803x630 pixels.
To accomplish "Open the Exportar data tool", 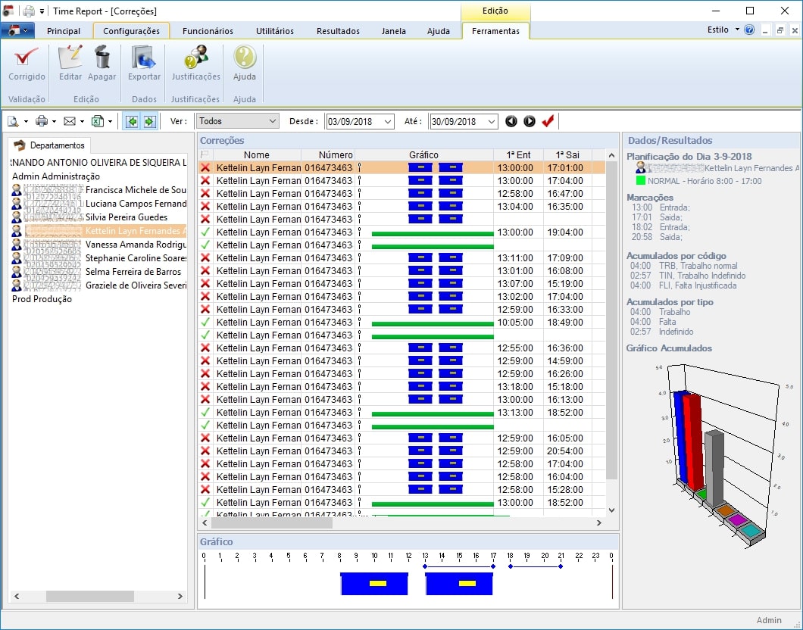I will tap(144, 58).
